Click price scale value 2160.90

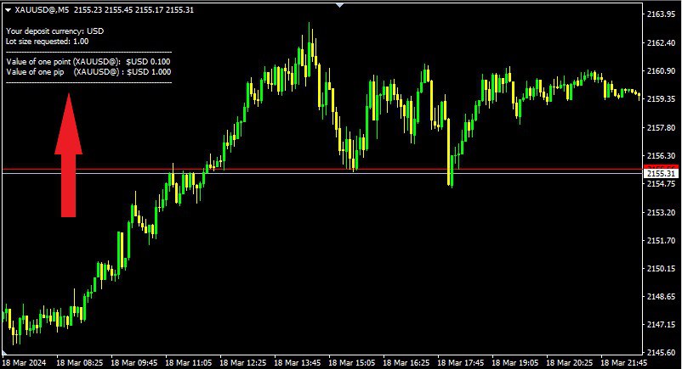tap(661, 70)
